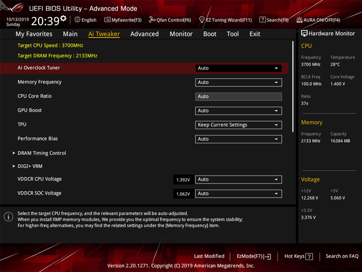This screenshot has height=272, width=362.
Task: Click 37x ratio value
Action: point(305,103)
